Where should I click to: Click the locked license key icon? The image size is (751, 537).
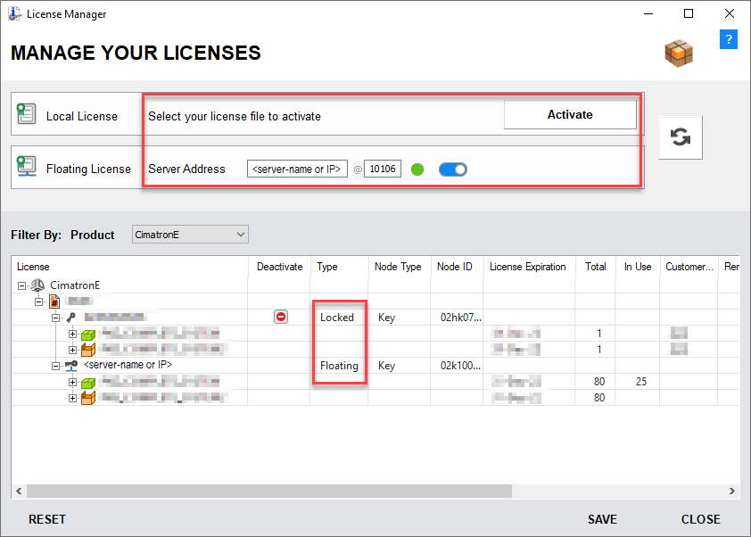(70, 318)
